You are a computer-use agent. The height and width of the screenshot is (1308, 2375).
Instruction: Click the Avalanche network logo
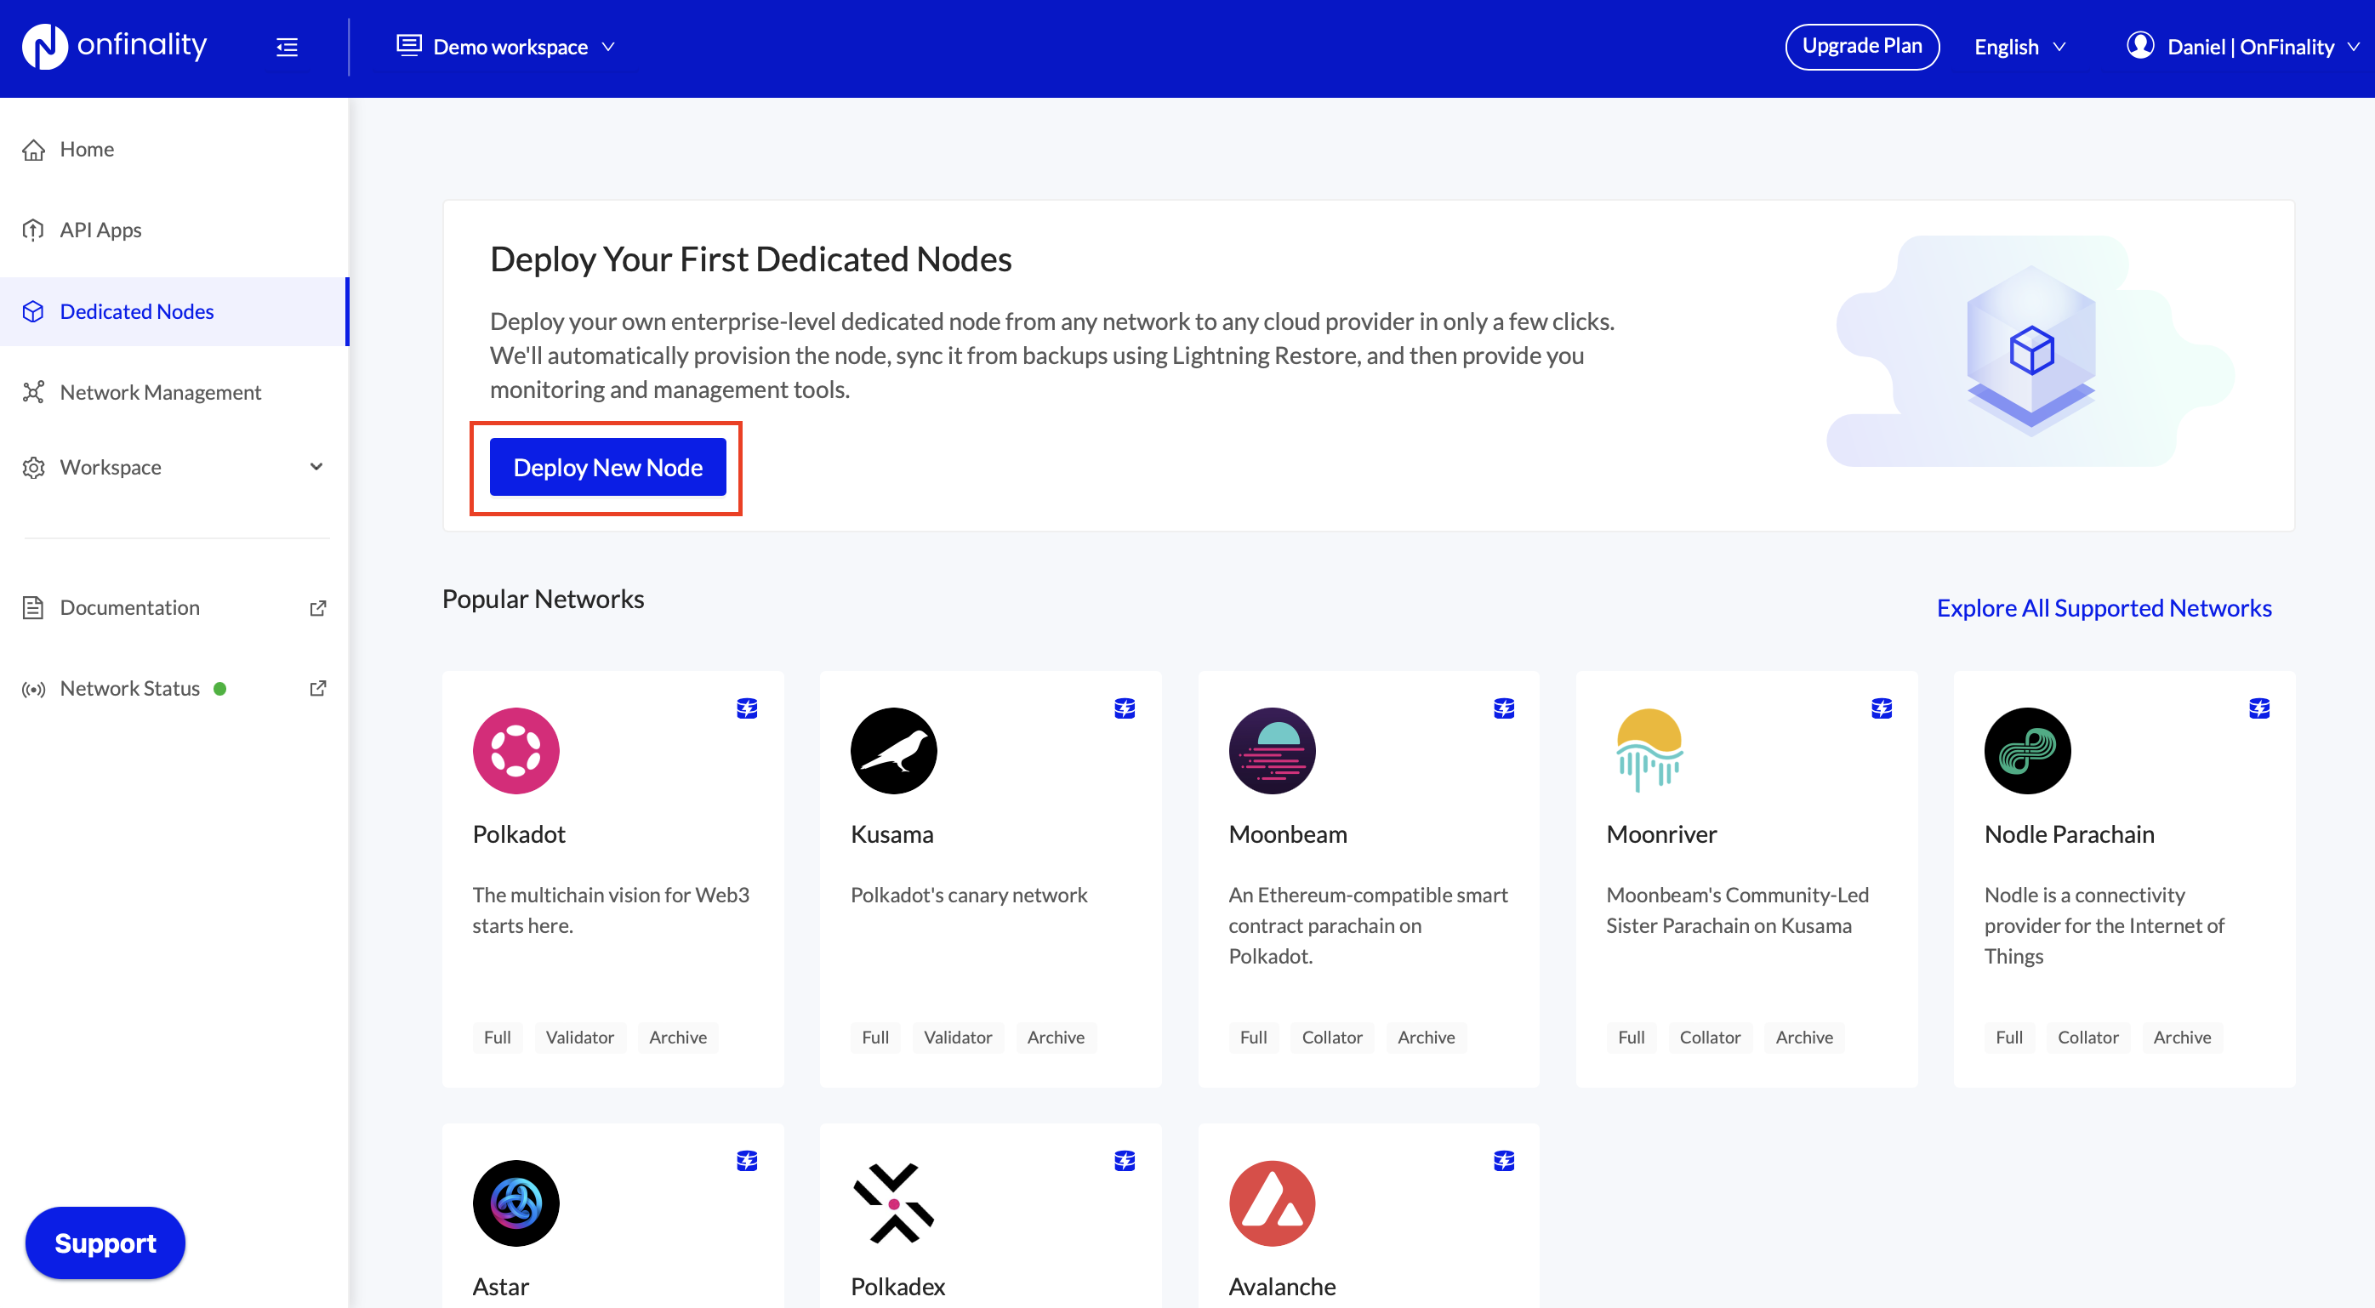[1272, 1203]
